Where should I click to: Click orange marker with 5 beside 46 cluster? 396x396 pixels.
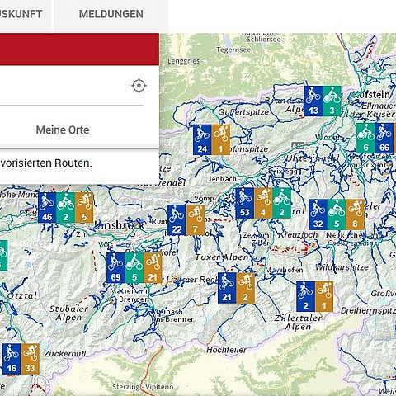click(x=84, y=207)
